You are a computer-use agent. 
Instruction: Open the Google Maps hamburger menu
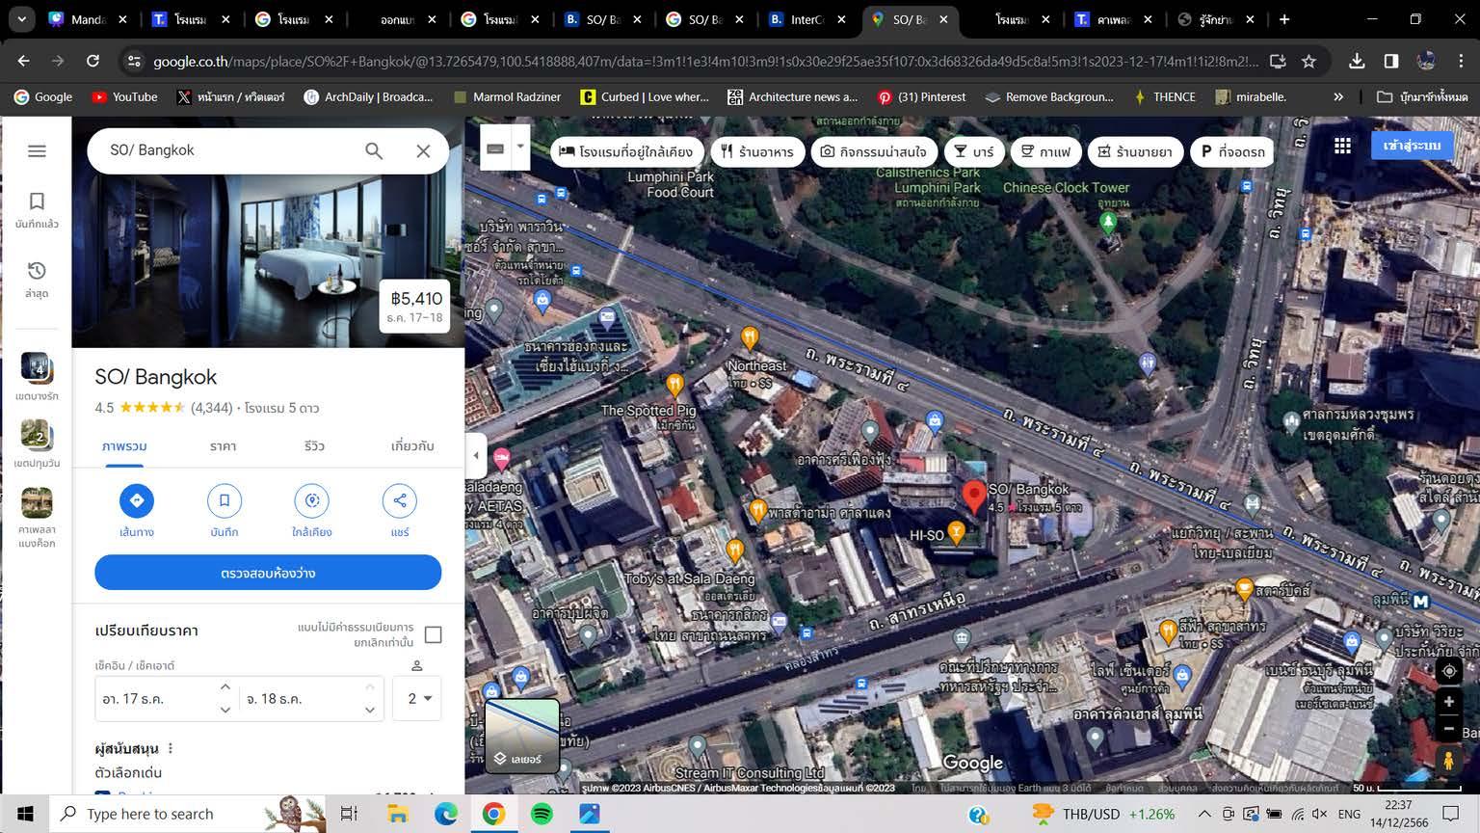pos(37,151)
